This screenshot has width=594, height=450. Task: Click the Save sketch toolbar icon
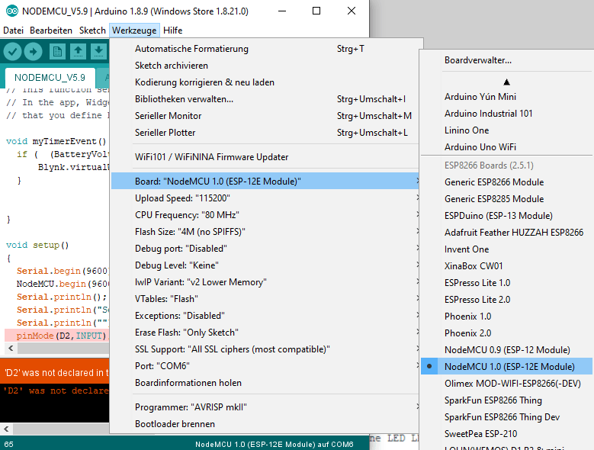pyautogui.click(x=98, y=51)
